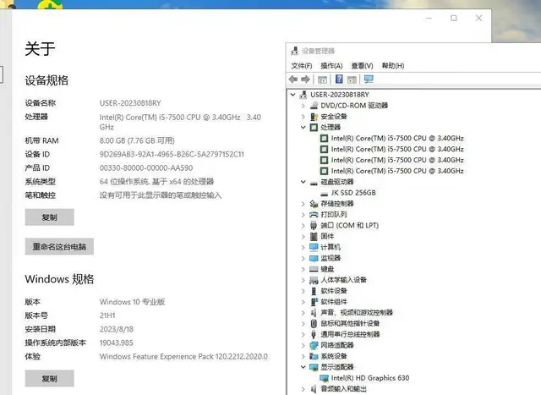Click Windows Feature Experience Pack value

tap(183, 357)
